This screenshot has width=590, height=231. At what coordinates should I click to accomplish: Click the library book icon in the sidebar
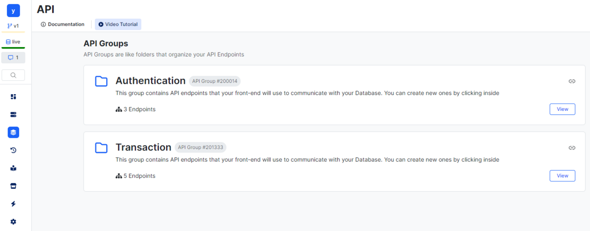click(13, 168)
